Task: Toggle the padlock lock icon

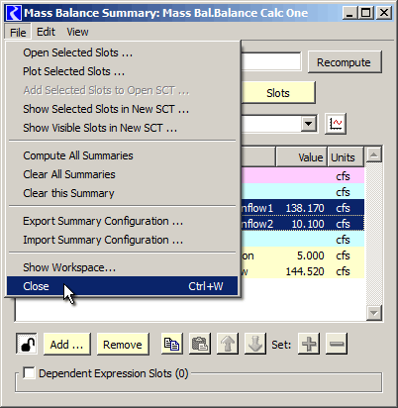Action: pyautogui.click(x=27, y=344)
